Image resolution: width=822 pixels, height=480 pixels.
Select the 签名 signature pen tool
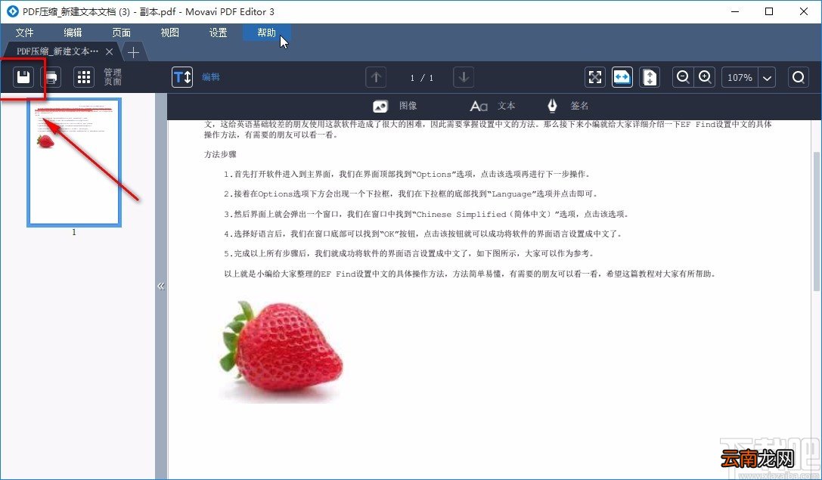click(x=567, y=106)
